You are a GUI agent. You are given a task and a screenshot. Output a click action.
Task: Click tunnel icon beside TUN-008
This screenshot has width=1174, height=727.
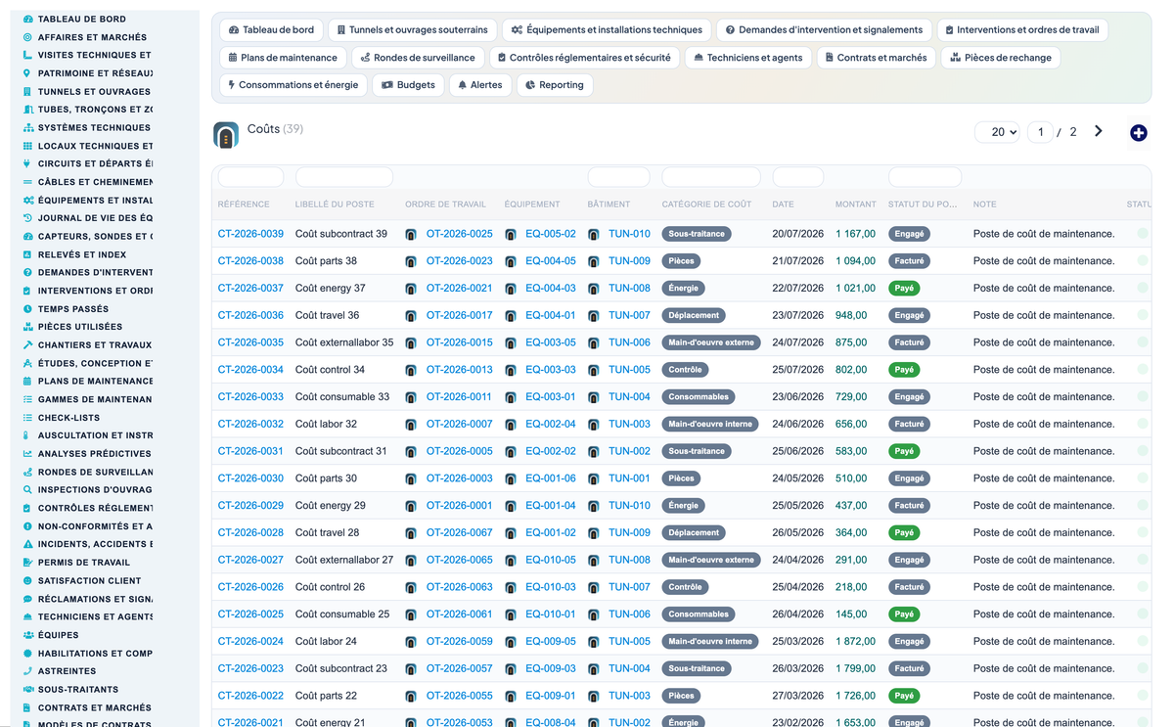tap(594, 289)
